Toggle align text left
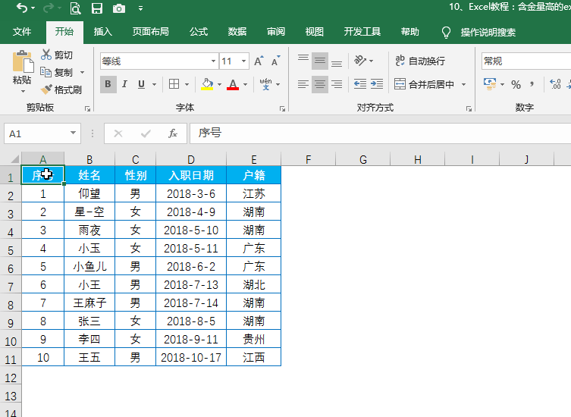Image resolution: width=571 pixels, height=417 pixels. coord(303,84)
